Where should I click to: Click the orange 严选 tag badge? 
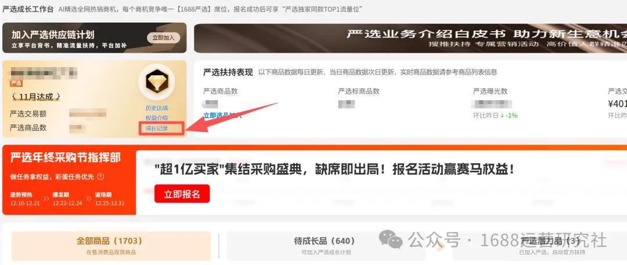(16, 83)
